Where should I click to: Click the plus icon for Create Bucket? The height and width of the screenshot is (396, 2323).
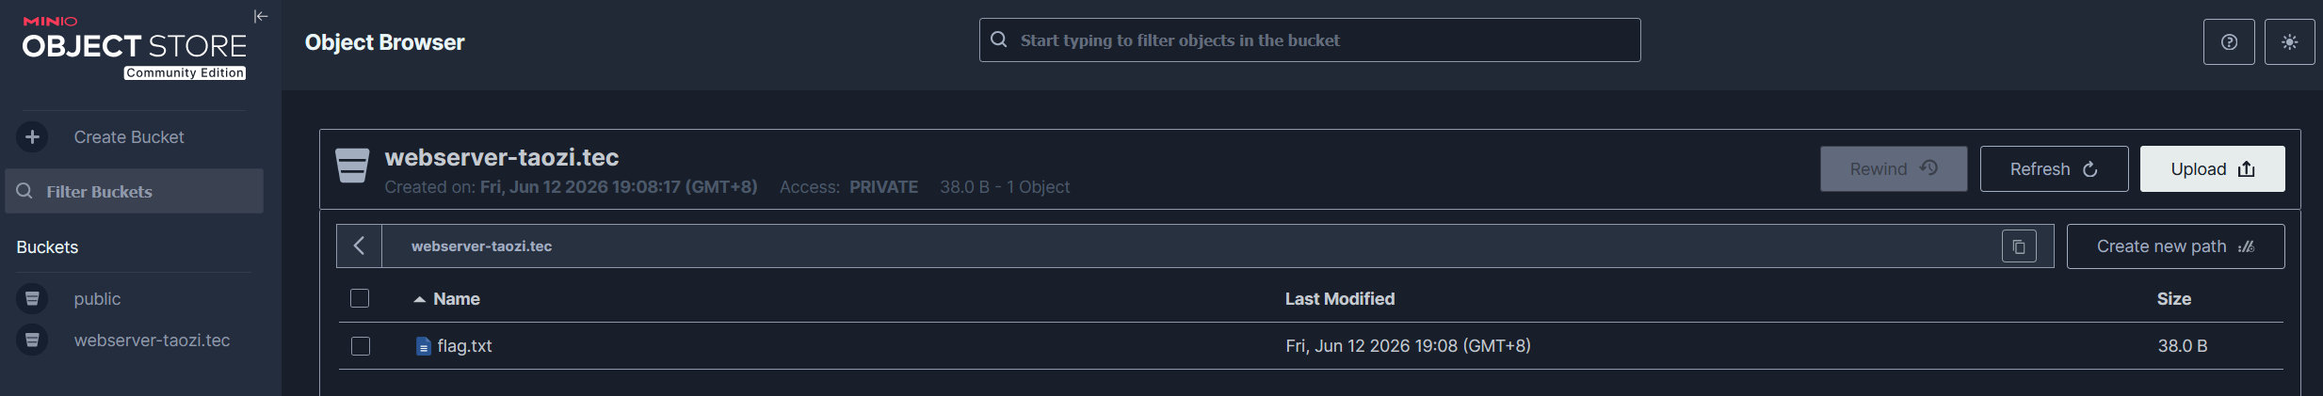(32, 137)
